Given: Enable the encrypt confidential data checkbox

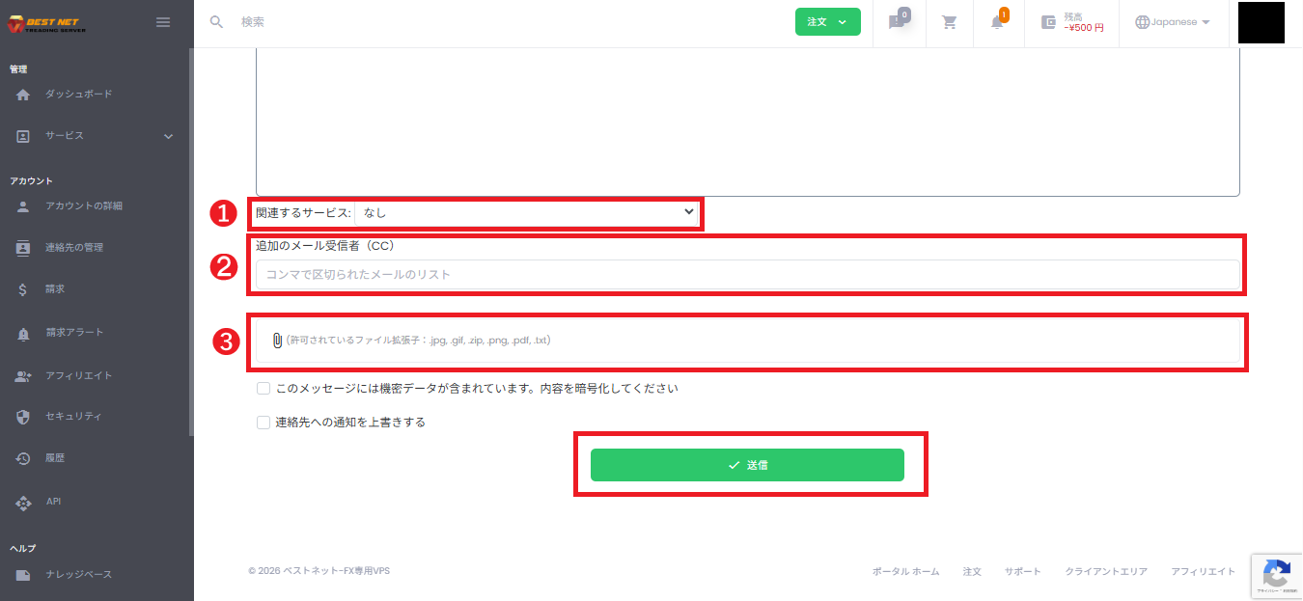Looking at the screenshot, I should click(262, 388).
